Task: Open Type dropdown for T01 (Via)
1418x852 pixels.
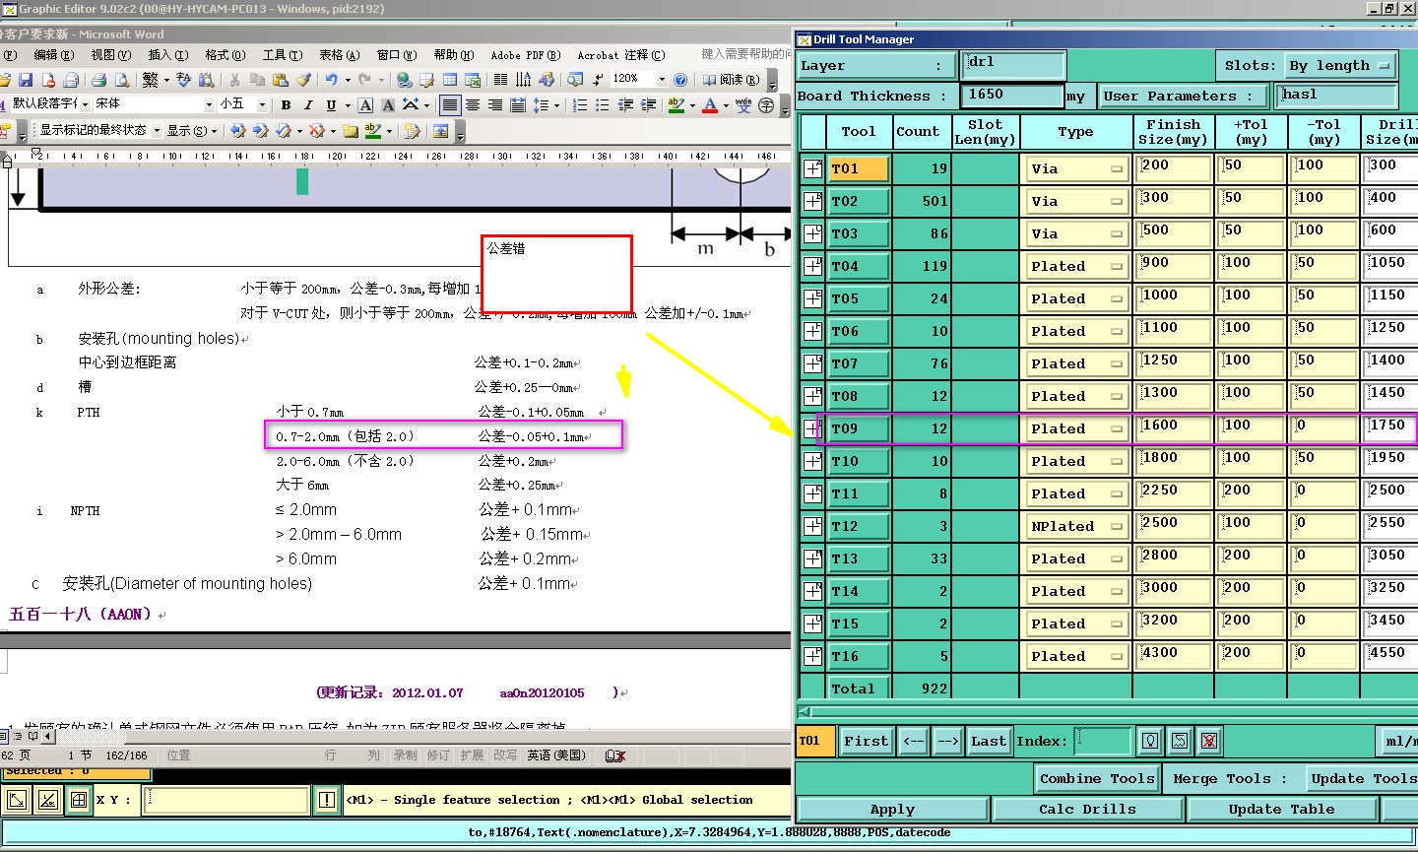Action: [1076, 168]
